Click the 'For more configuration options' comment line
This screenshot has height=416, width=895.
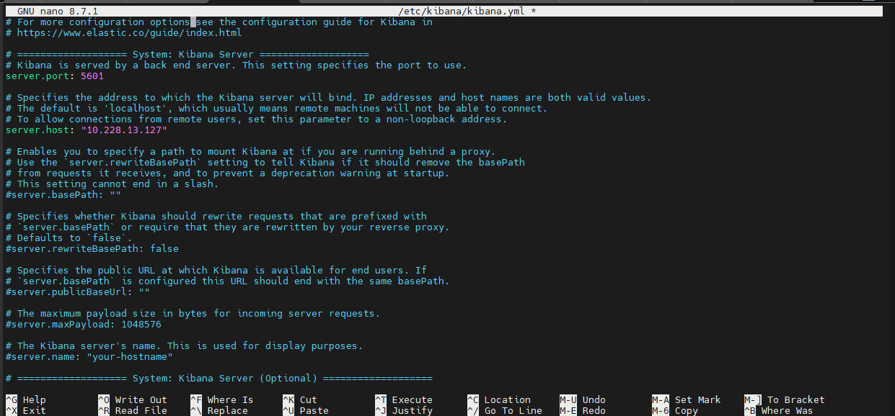click(x=219, y=22)
